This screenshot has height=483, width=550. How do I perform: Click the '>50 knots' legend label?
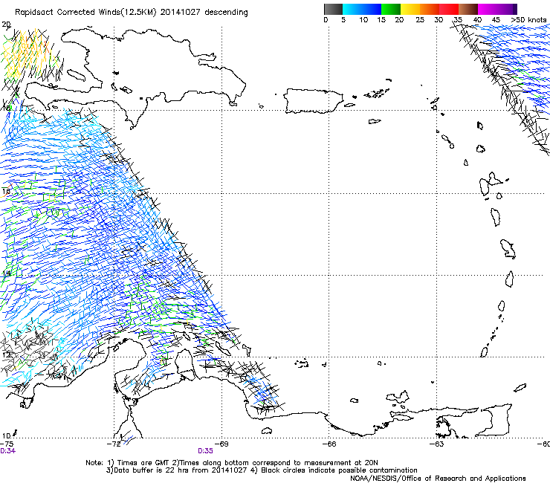click(x=528, y=19)
